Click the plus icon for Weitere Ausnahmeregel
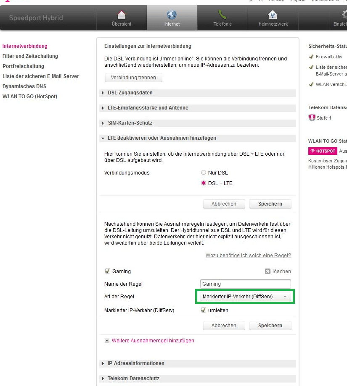 point(107,341)
